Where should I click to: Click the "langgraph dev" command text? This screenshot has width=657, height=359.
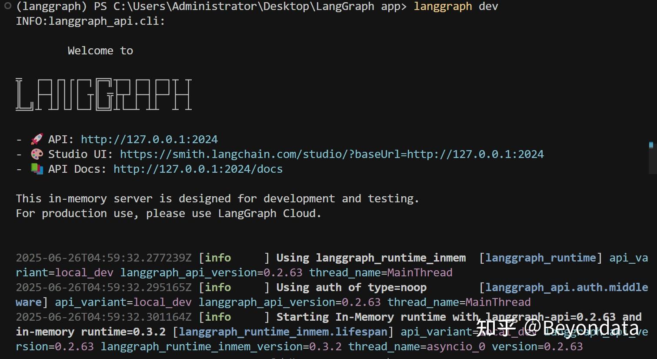(x=456, y=7)
